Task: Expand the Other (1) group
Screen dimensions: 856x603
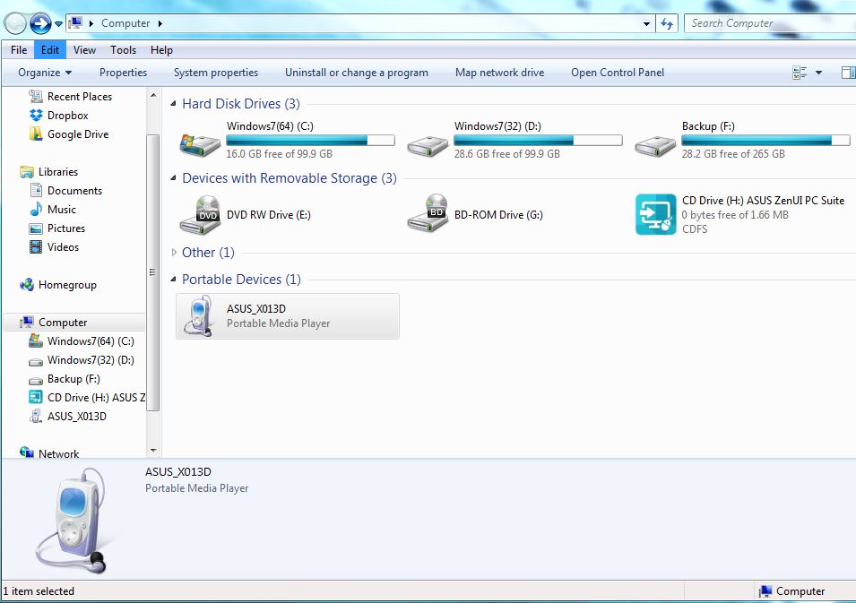Action: (174, 252)
